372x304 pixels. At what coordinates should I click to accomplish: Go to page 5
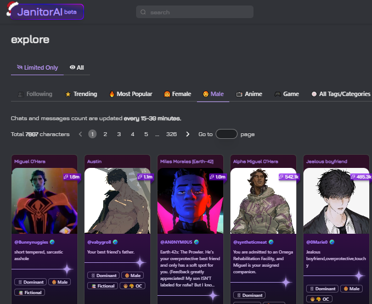point(146,134)
